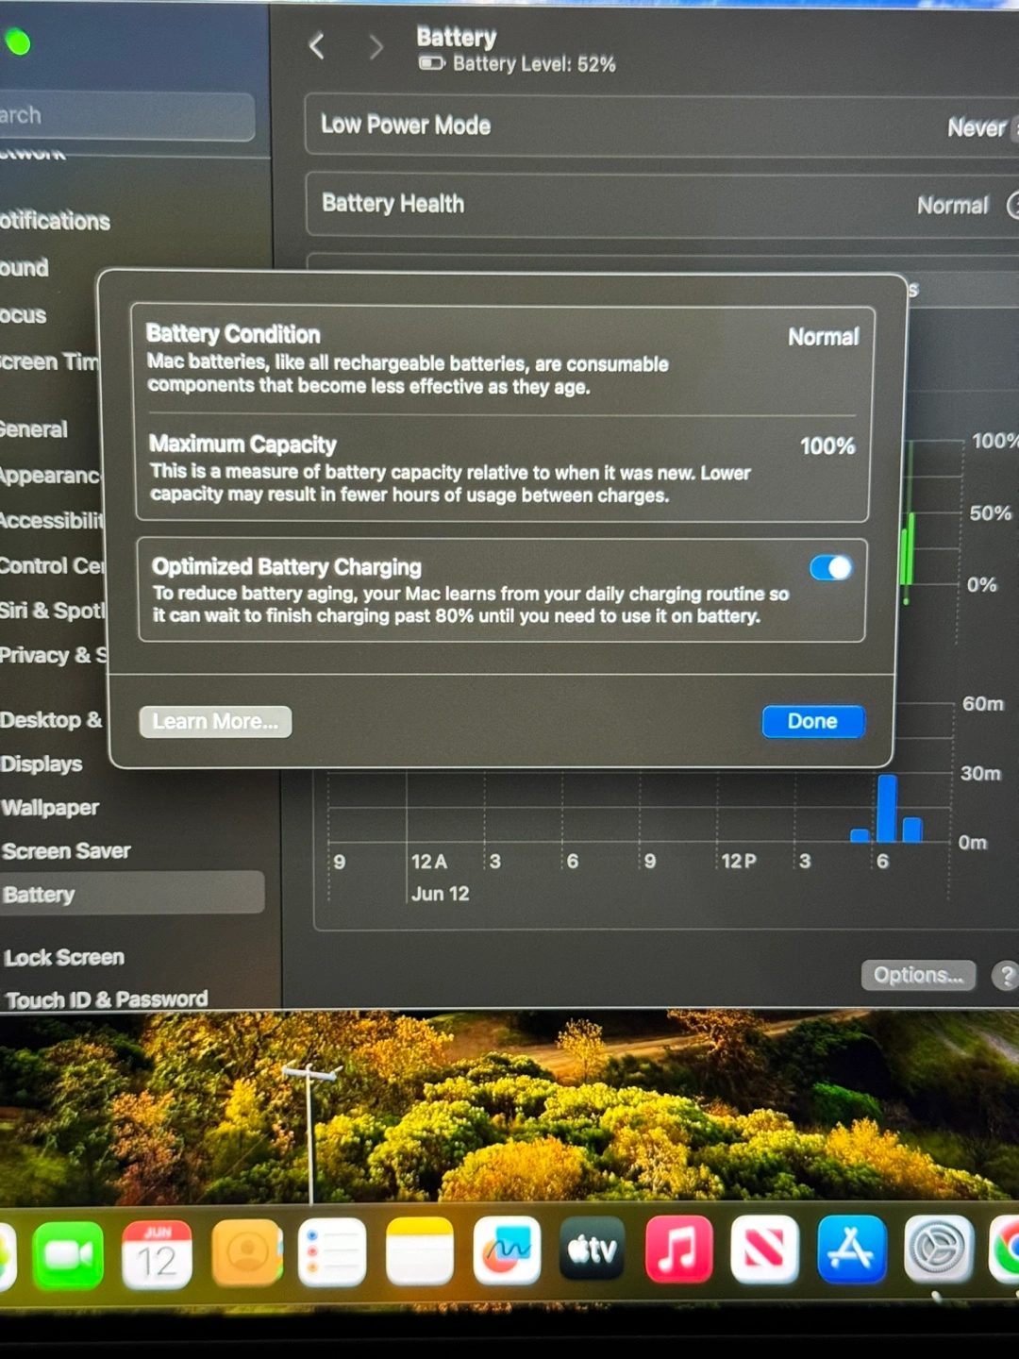
Task: Open Low Power Mode dropdown
Action: coord(981,127)
